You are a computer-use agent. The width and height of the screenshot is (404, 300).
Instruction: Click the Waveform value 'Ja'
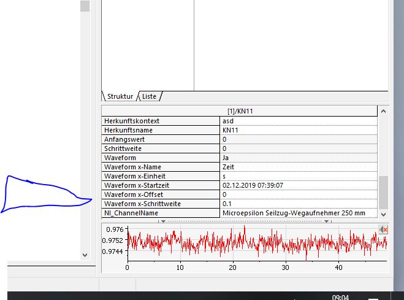click(x=299, y=158)
